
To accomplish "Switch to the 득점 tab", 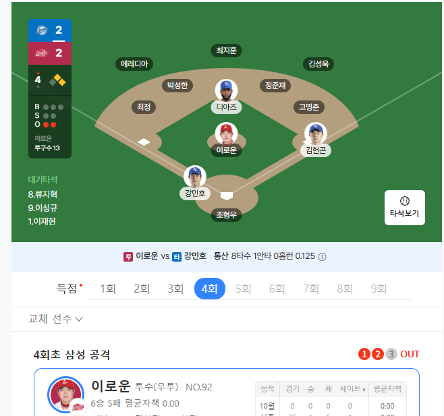I will 67,289.
